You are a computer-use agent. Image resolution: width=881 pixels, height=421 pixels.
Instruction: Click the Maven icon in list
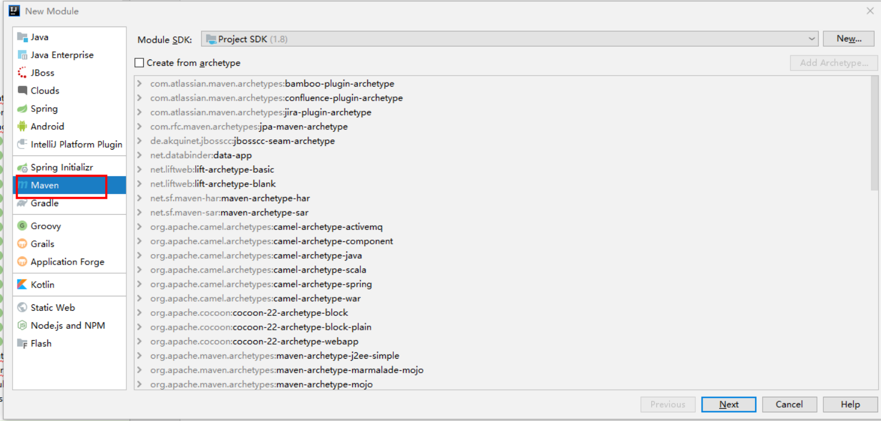(x=23, y=185)
